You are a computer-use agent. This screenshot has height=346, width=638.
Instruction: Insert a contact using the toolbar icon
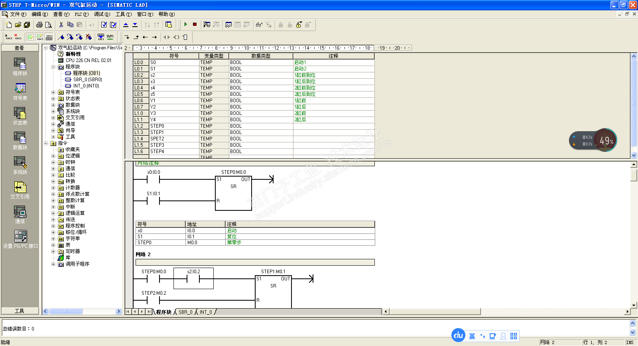point(166,37)
